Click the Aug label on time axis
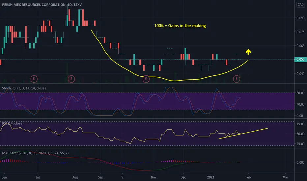Image resolution: width=307 pixels, height=181 pixels. [75, 177]
